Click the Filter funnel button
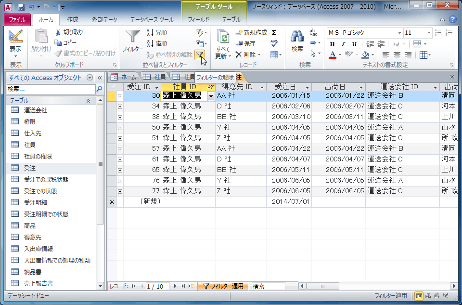This screenshot has width=462, height=305. tap(133, 41)
